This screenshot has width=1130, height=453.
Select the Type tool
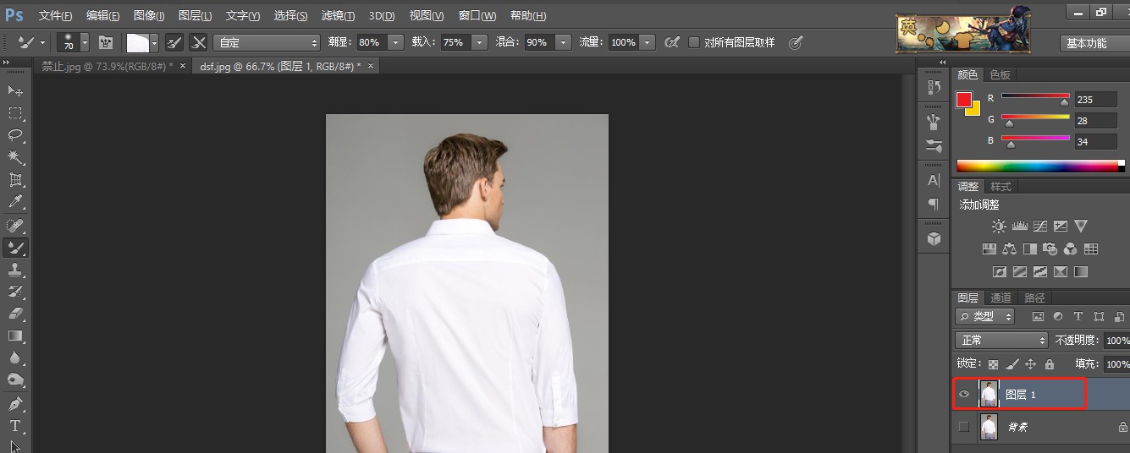(x=15, y=426)
